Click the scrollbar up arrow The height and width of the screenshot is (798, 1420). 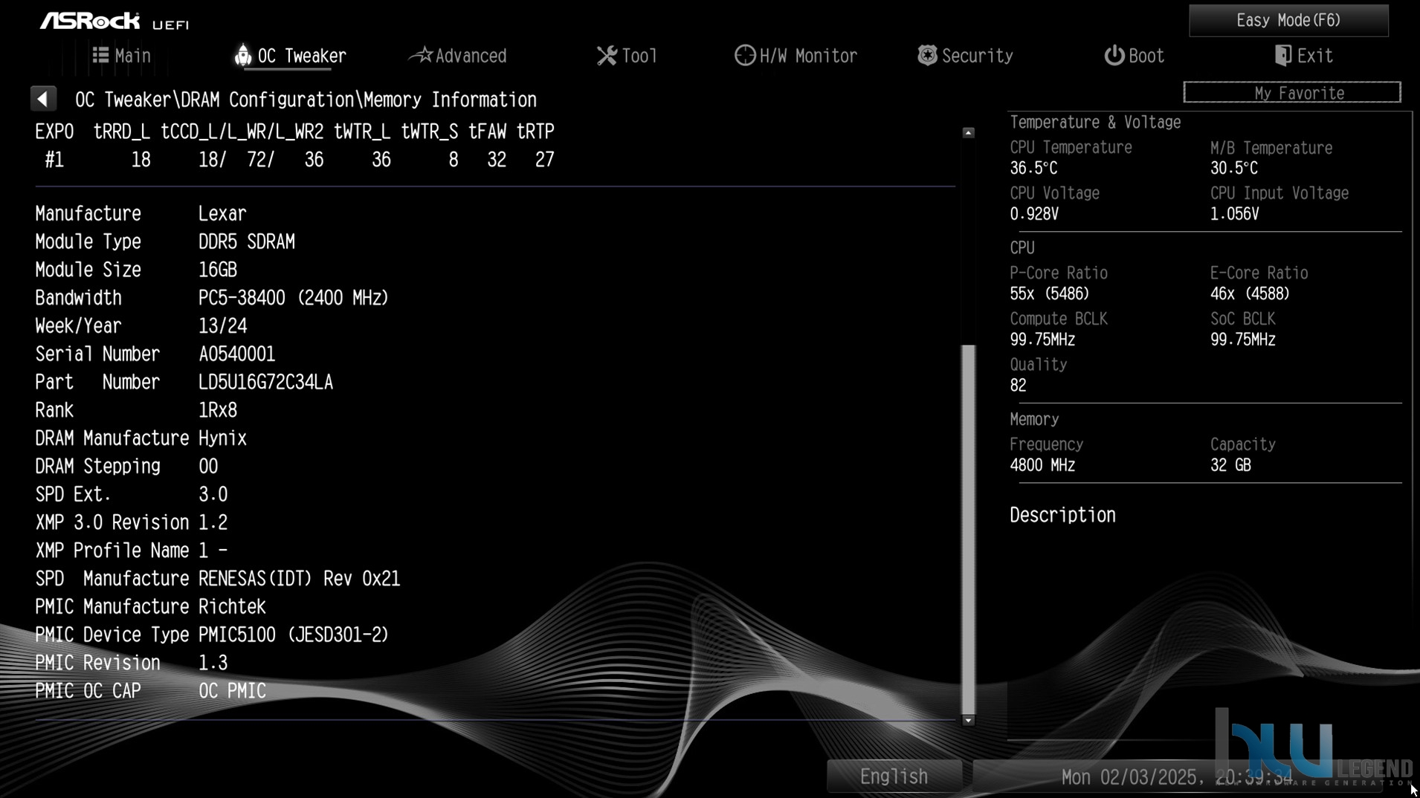968,132
